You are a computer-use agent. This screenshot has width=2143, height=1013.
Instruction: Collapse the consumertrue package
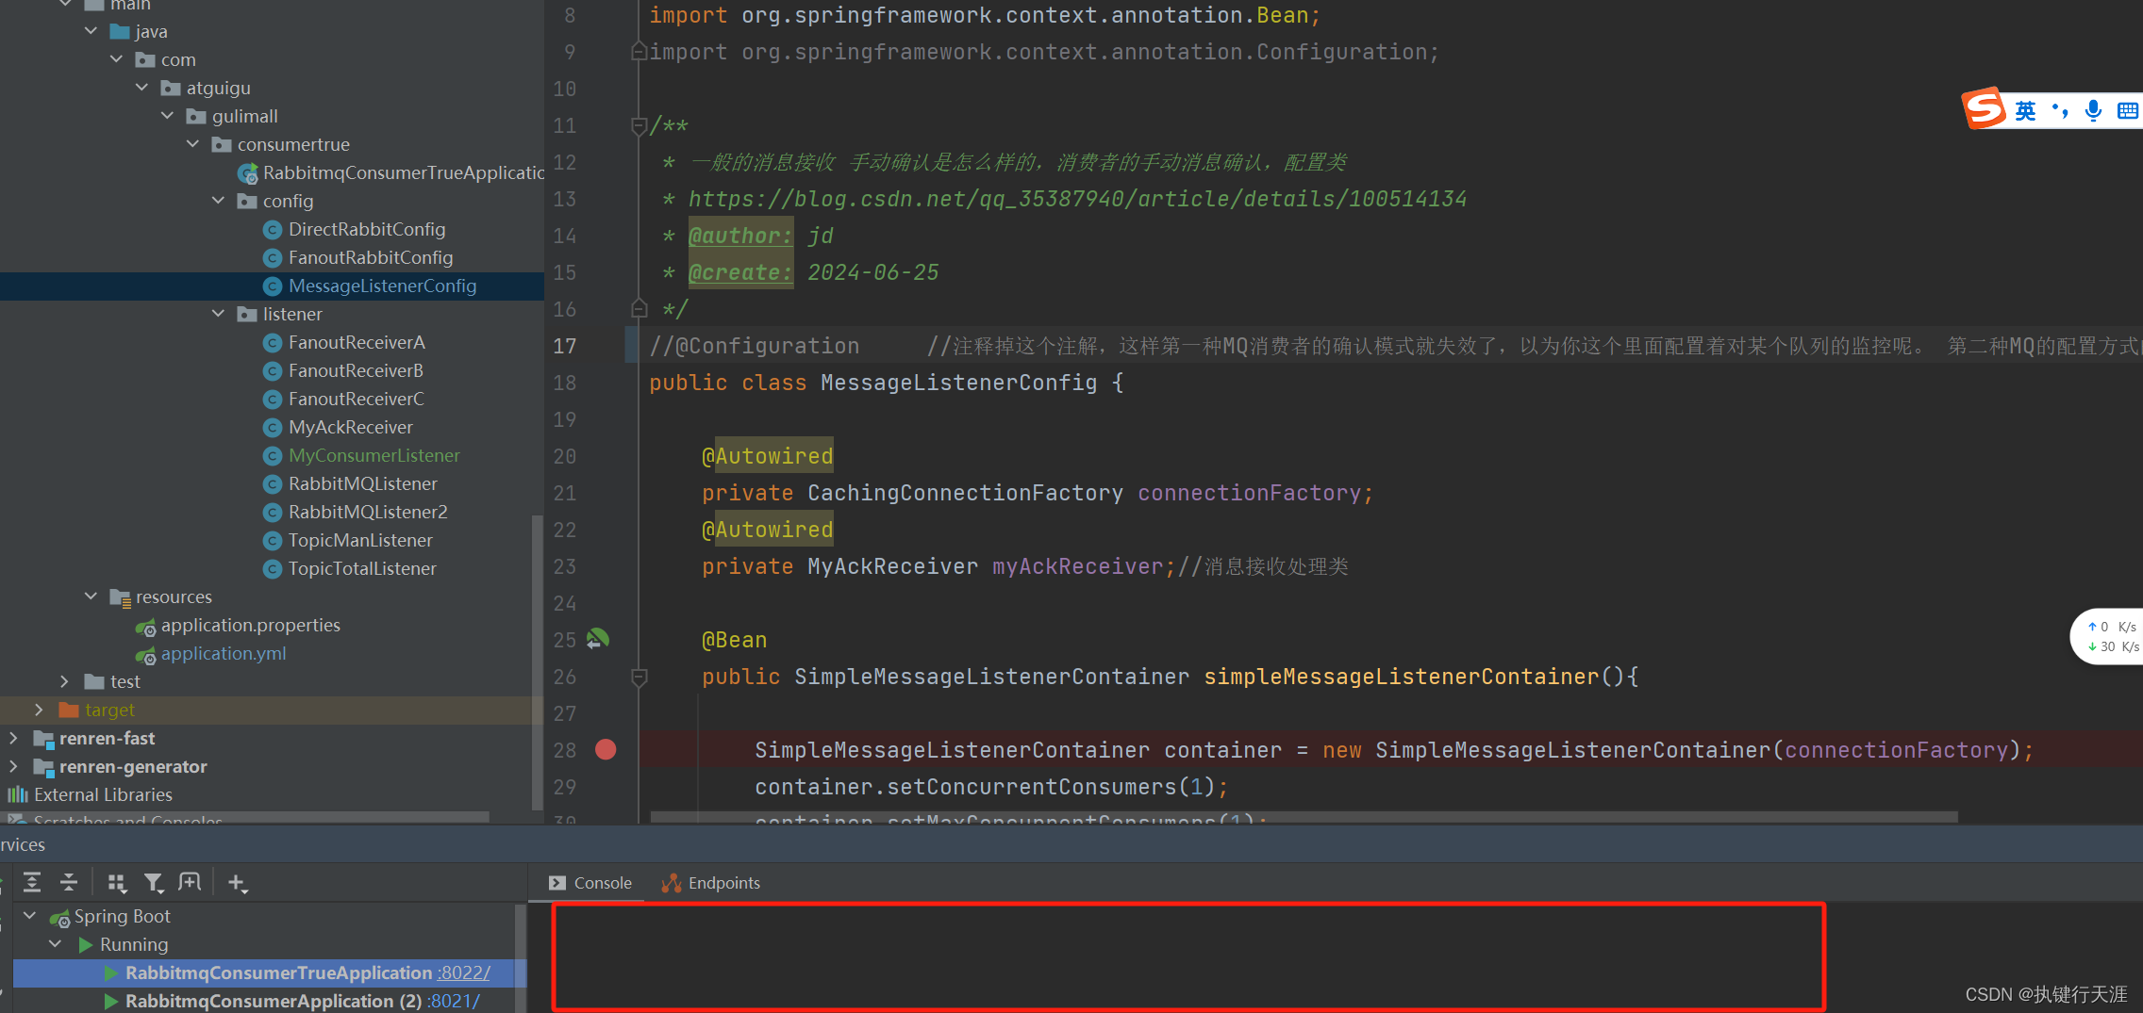click(x=192, y=144)
